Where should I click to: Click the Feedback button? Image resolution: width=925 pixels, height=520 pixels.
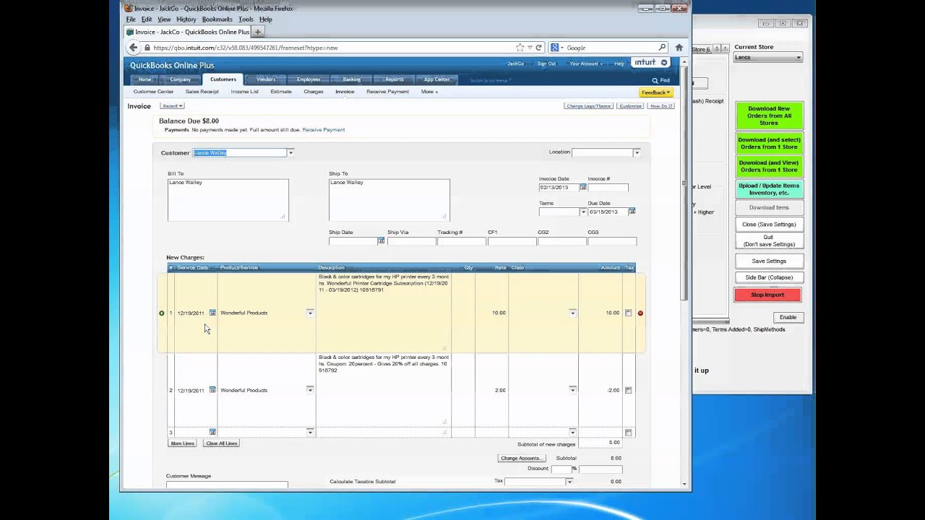click(x=656, y=92)
